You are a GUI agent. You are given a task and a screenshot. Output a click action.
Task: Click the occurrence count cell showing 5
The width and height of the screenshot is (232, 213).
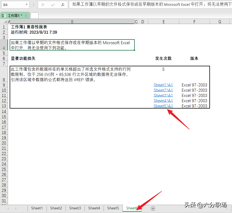coord(163,75)
